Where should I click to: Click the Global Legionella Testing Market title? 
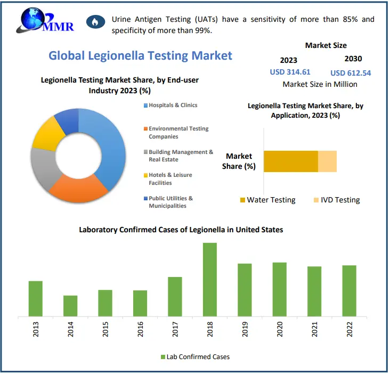click(x=140, y=55)
